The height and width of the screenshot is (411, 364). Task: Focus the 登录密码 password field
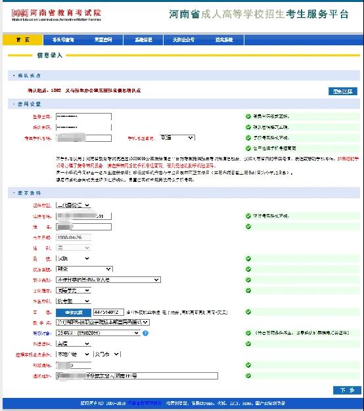point(83,117)
